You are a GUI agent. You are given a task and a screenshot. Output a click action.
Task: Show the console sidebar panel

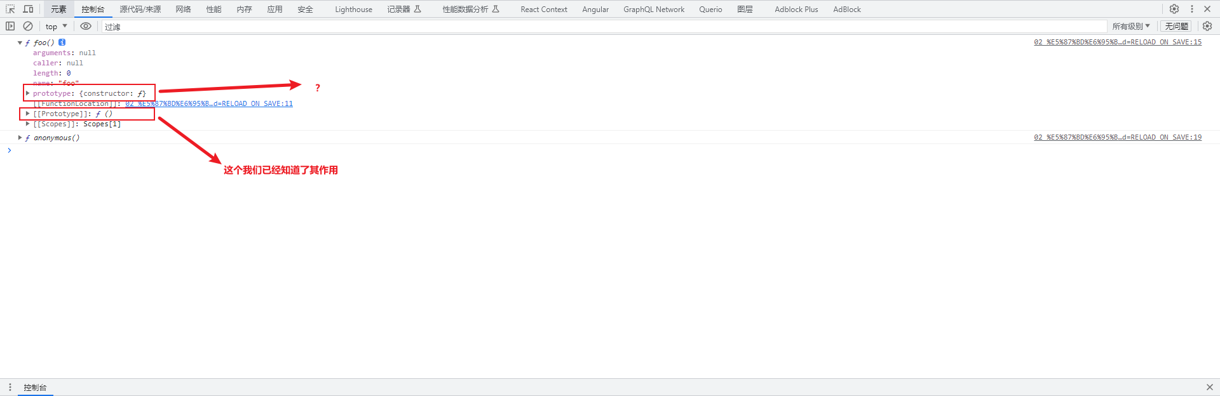[x=10, y=26]
